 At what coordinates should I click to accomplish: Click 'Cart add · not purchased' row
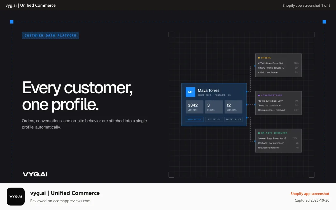pos(278,143)
